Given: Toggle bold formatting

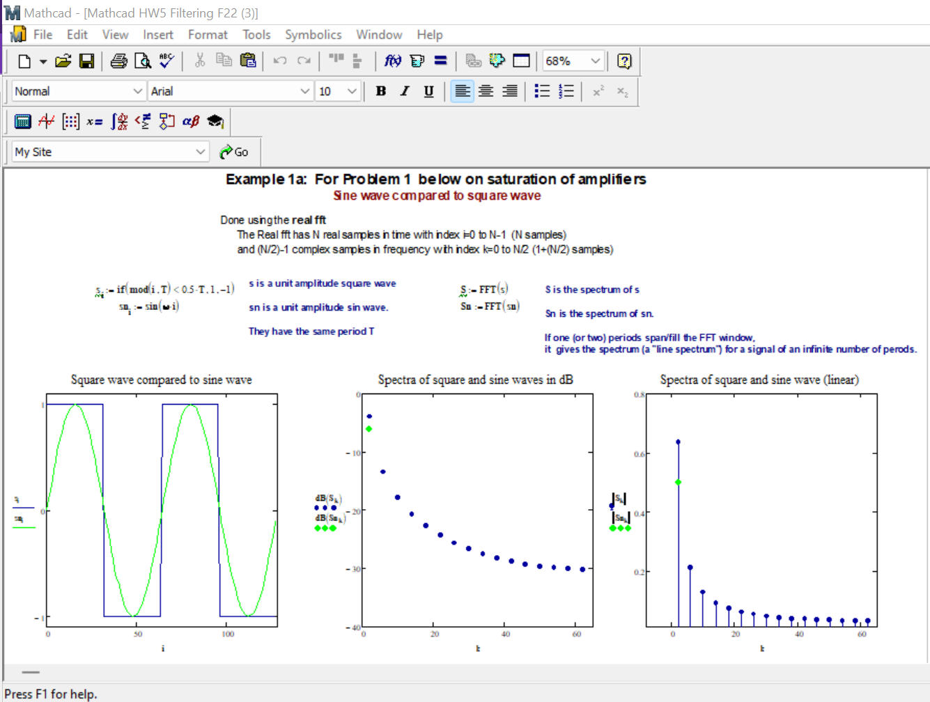Looking at the screenshot, I should click(381, 91).
